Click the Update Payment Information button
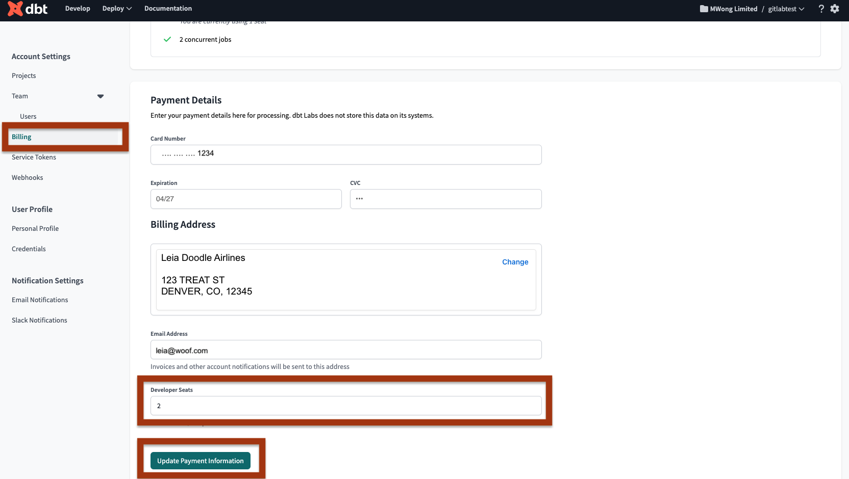849x479 pixels. (200, 461)
